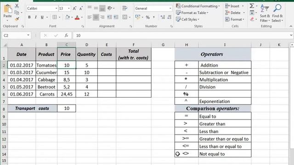The image size is (294, 165).
Task: Cancel entry with the formula bar X
Action: tap(45, 35)
